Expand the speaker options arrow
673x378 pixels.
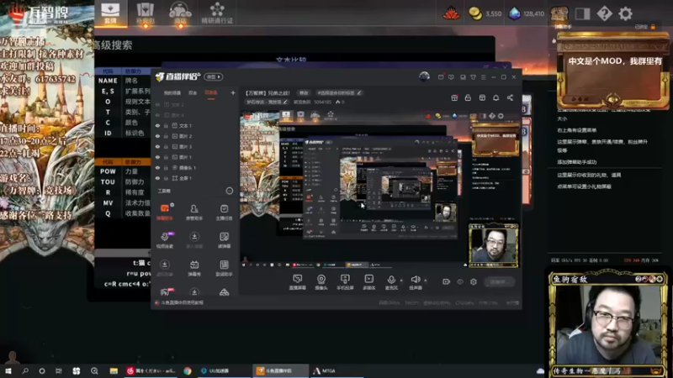click(426, 281)
